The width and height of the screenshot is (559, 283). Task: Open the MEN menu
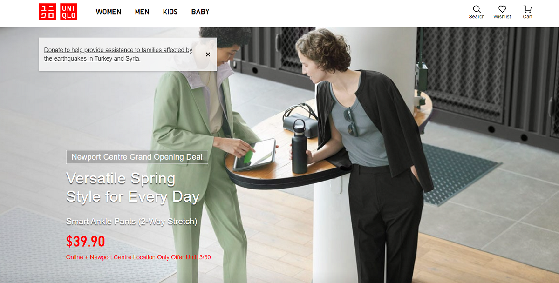[142, 12]
